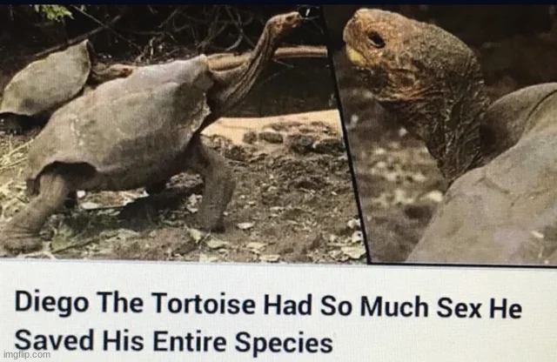Open the left photo of two tortoises
Screen dimensions: 557x362
coord(178,133)
